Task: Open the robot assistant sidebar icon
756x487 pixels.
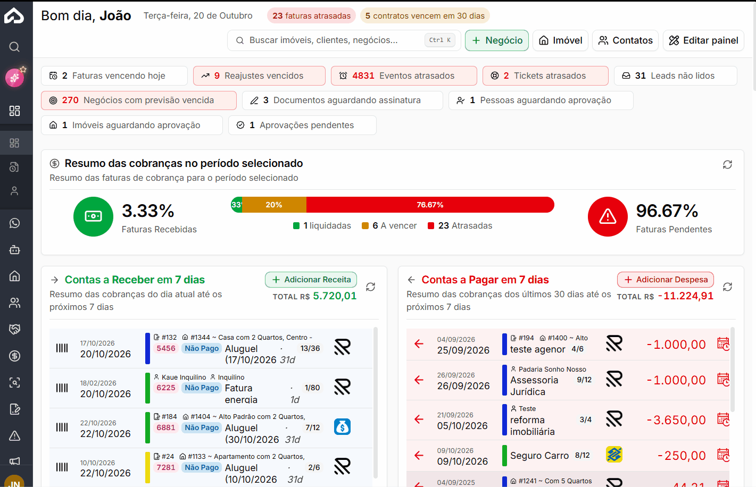Action: coord(14,249)
